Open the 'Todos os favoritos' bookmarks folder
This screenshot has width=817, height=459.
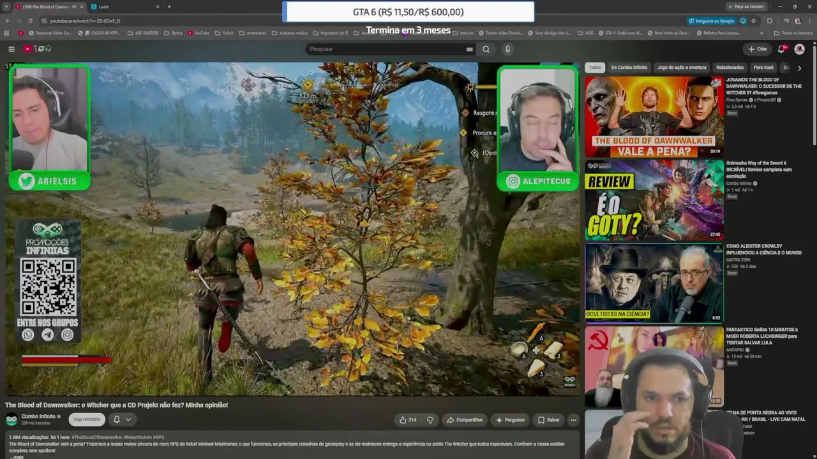[x=793, y=33]
